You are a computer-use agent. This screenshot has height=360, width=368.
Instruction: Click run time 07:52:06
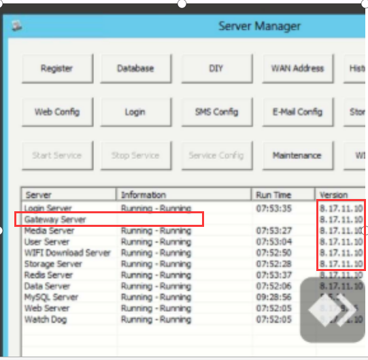pyautogui.click(x=273, y=286)
